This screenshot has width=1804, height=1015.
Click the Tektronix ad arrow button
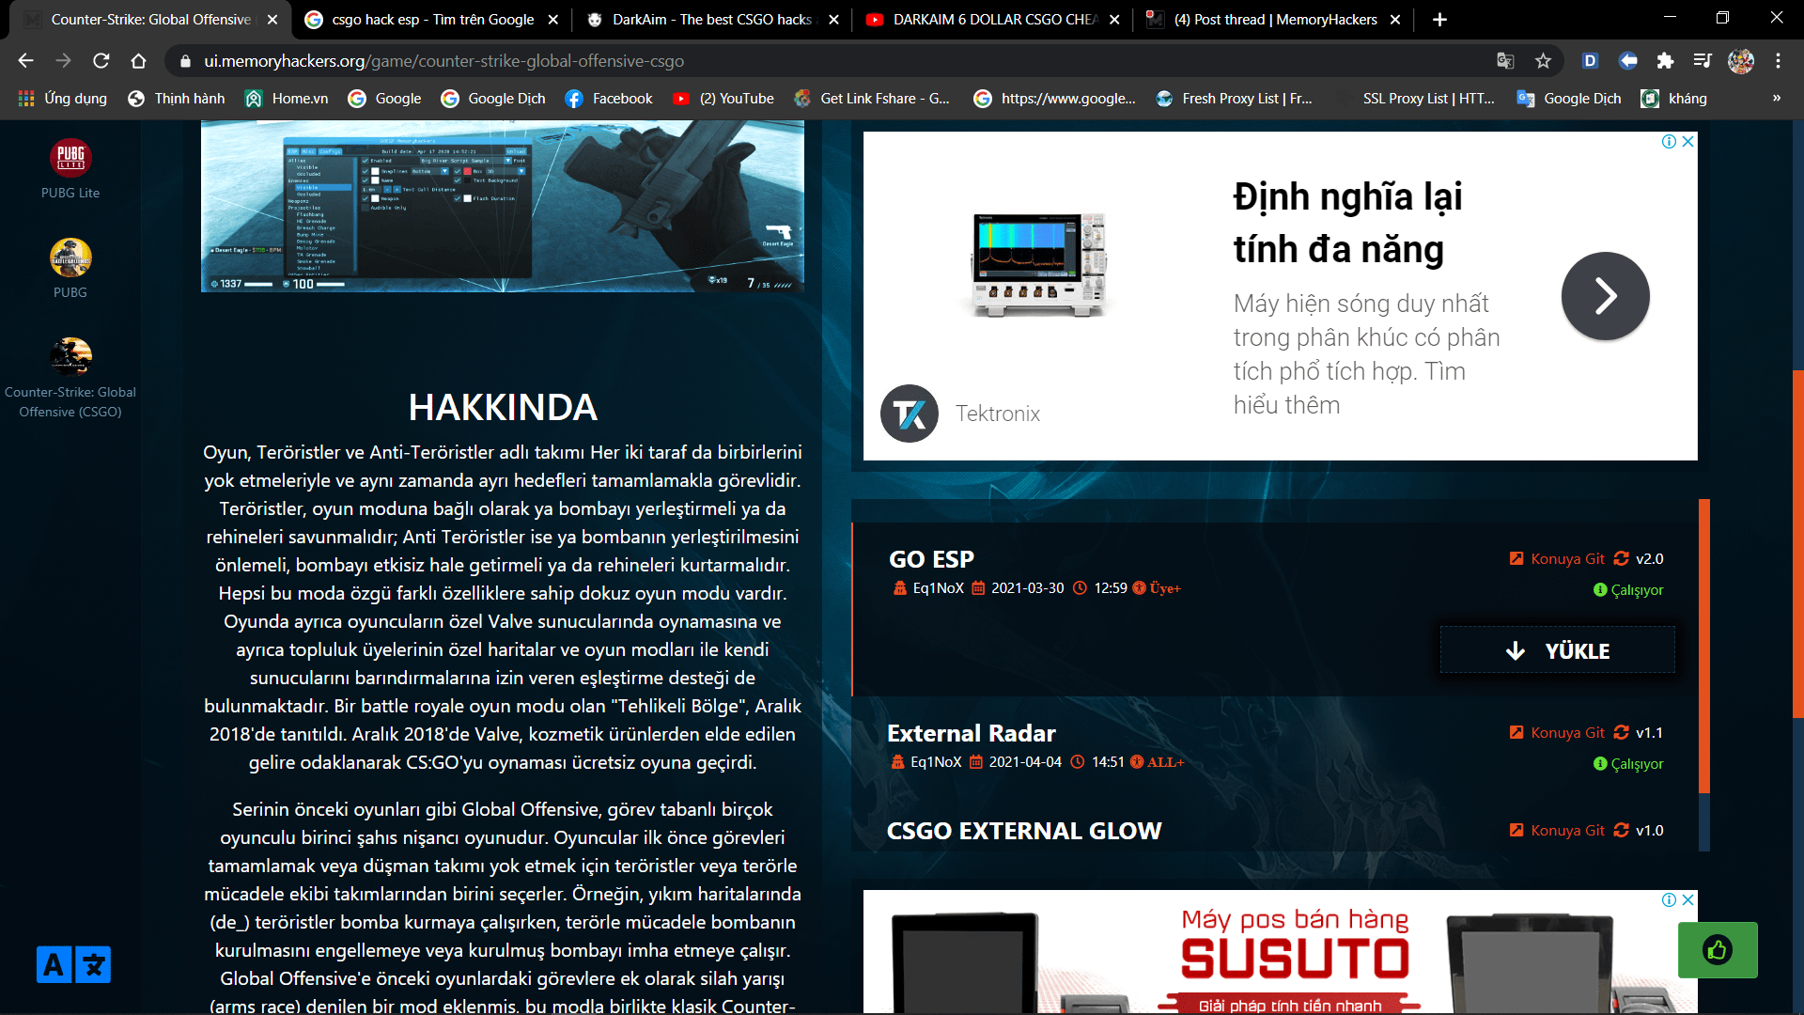1605,296
